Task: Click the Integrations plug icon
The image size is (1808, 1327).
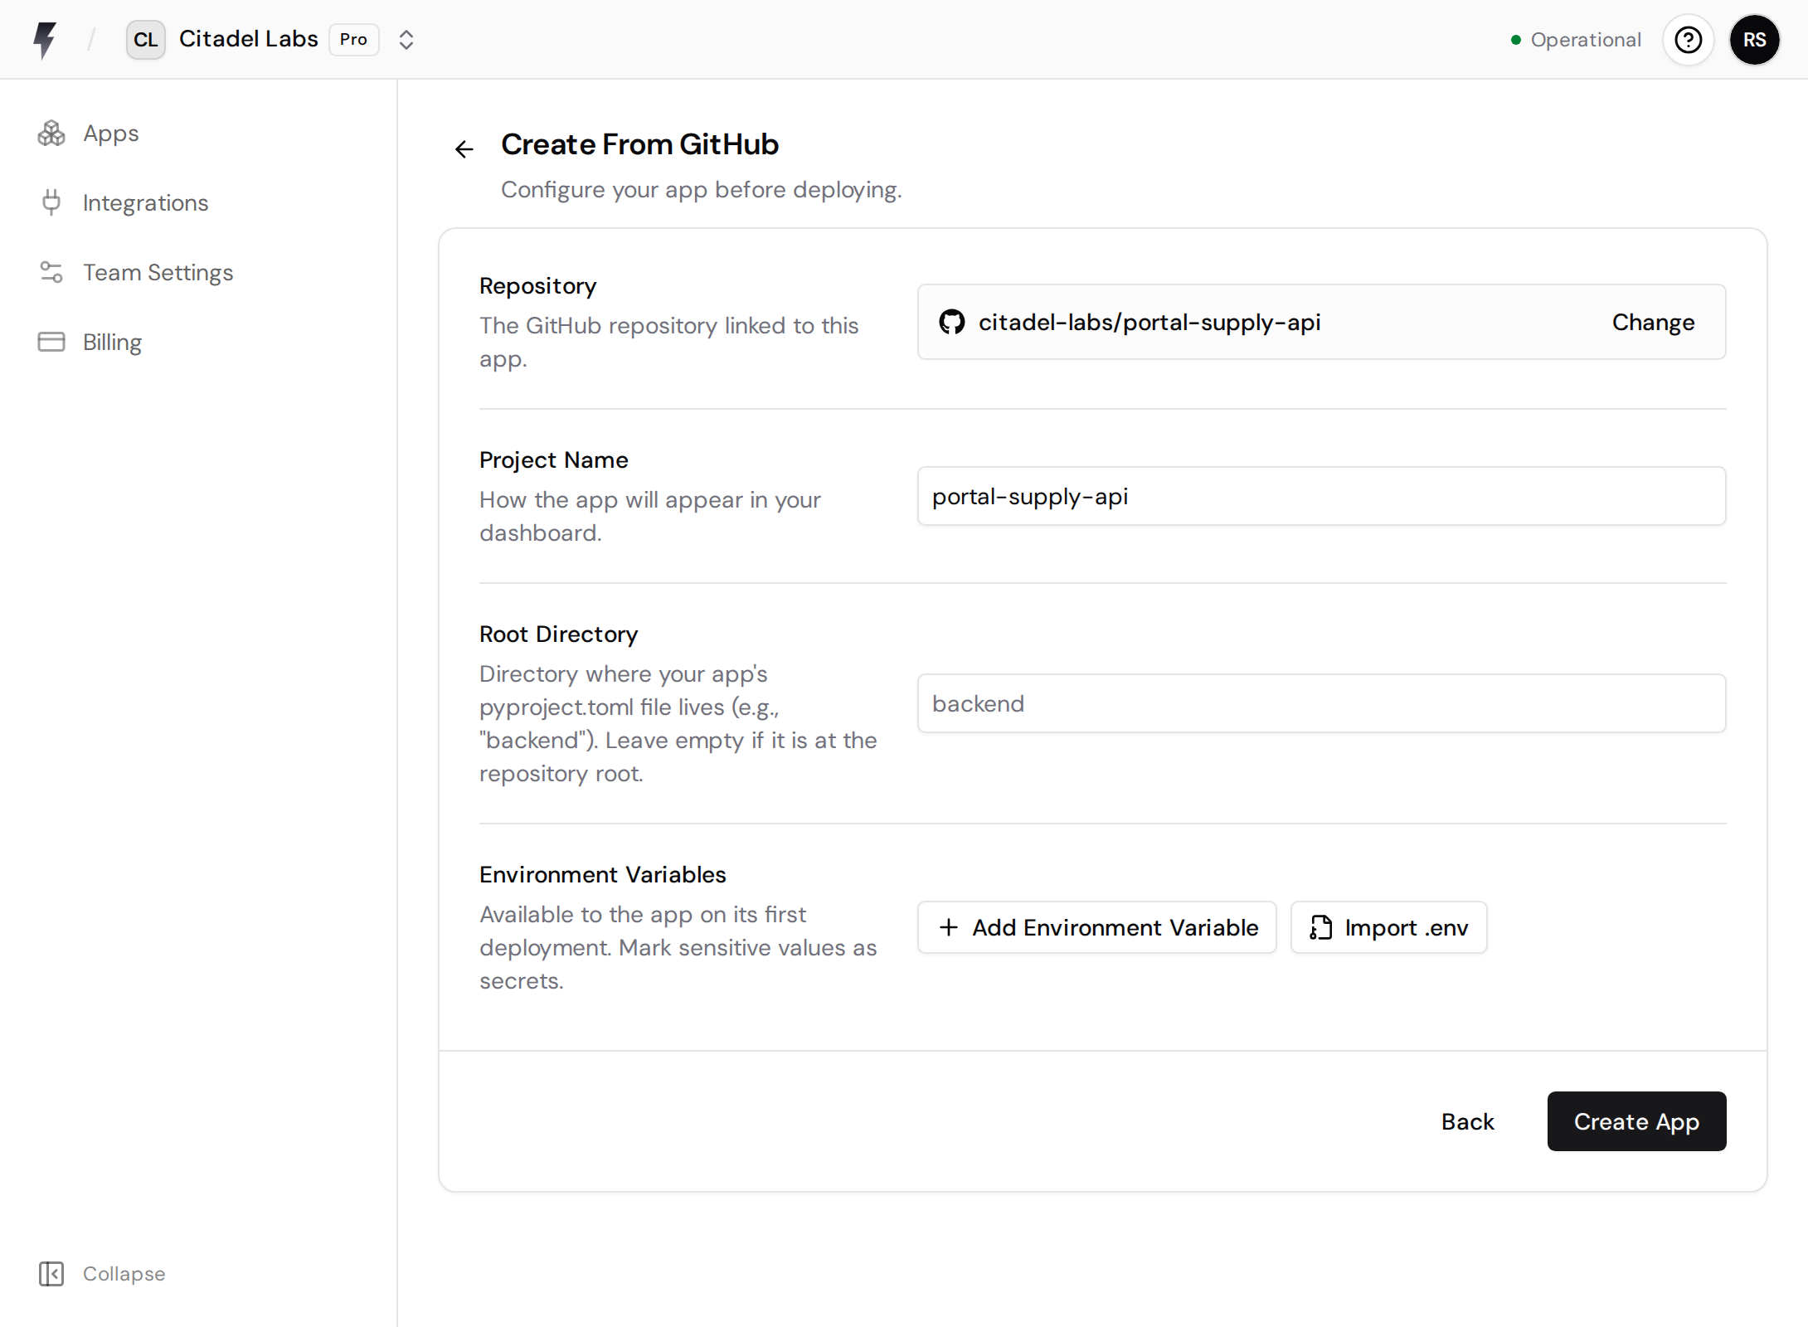Action: 51,203
